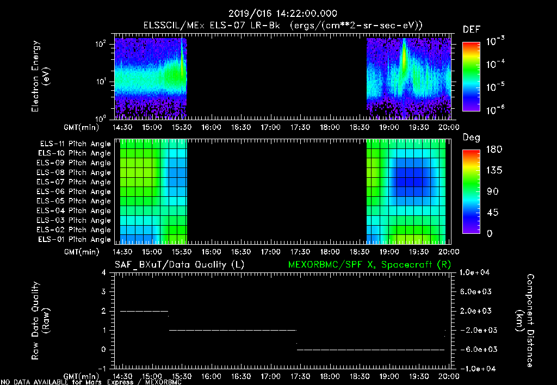Click the ELS-02 Pitch Angle row label

pos(73,230)
